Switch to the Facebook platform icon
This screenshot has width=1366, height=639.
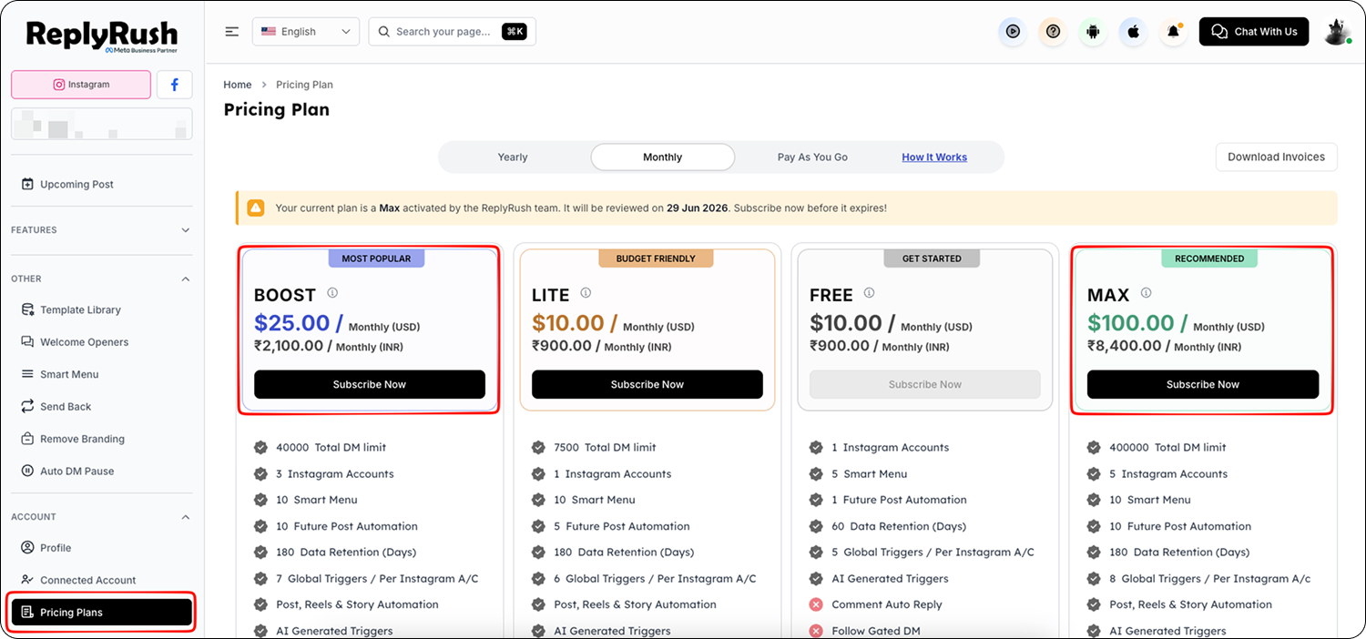coord(174,85)
